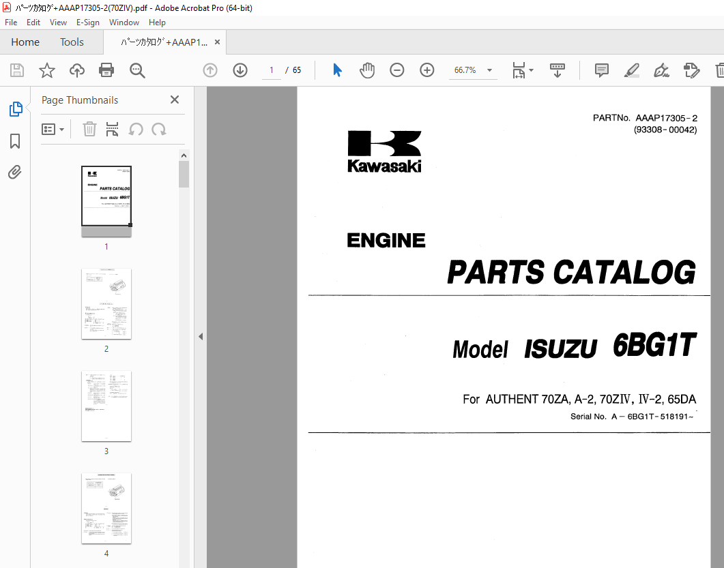Click the Save file icon
The width and height of the screenshot is (724, 568).
click(x=17, y=71)
